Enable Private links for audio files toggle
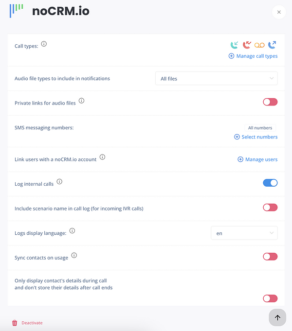 [270, 102]
